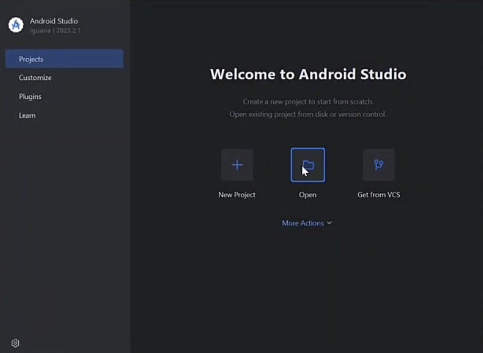This screenshot has width=483, height=353.
Task: Click the Welcome to Android Studio heading
Action: point(308,74)
